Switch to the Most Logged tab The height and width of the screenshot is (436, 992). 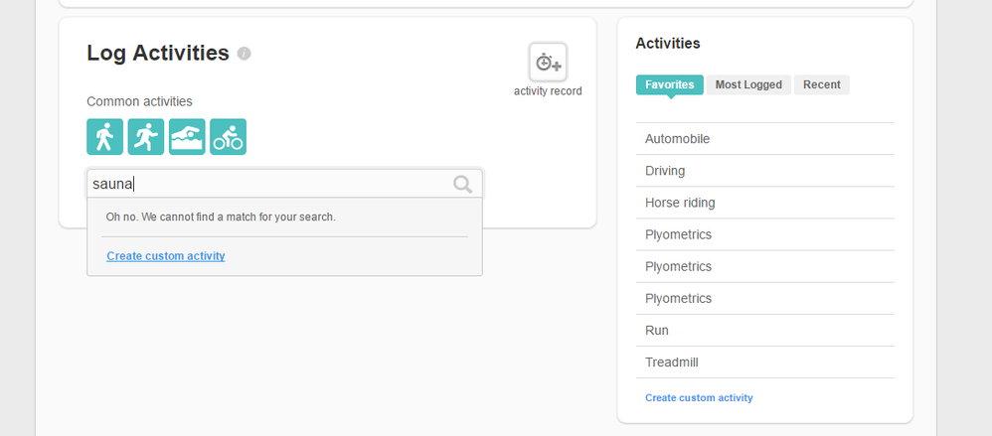(748, 85)
